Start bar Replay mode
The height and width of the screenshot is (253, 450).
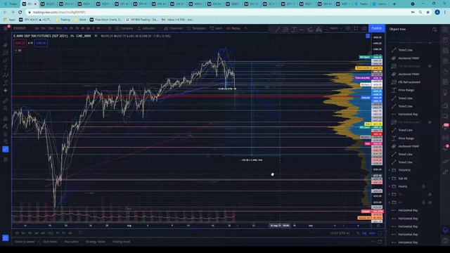(233, 28)
